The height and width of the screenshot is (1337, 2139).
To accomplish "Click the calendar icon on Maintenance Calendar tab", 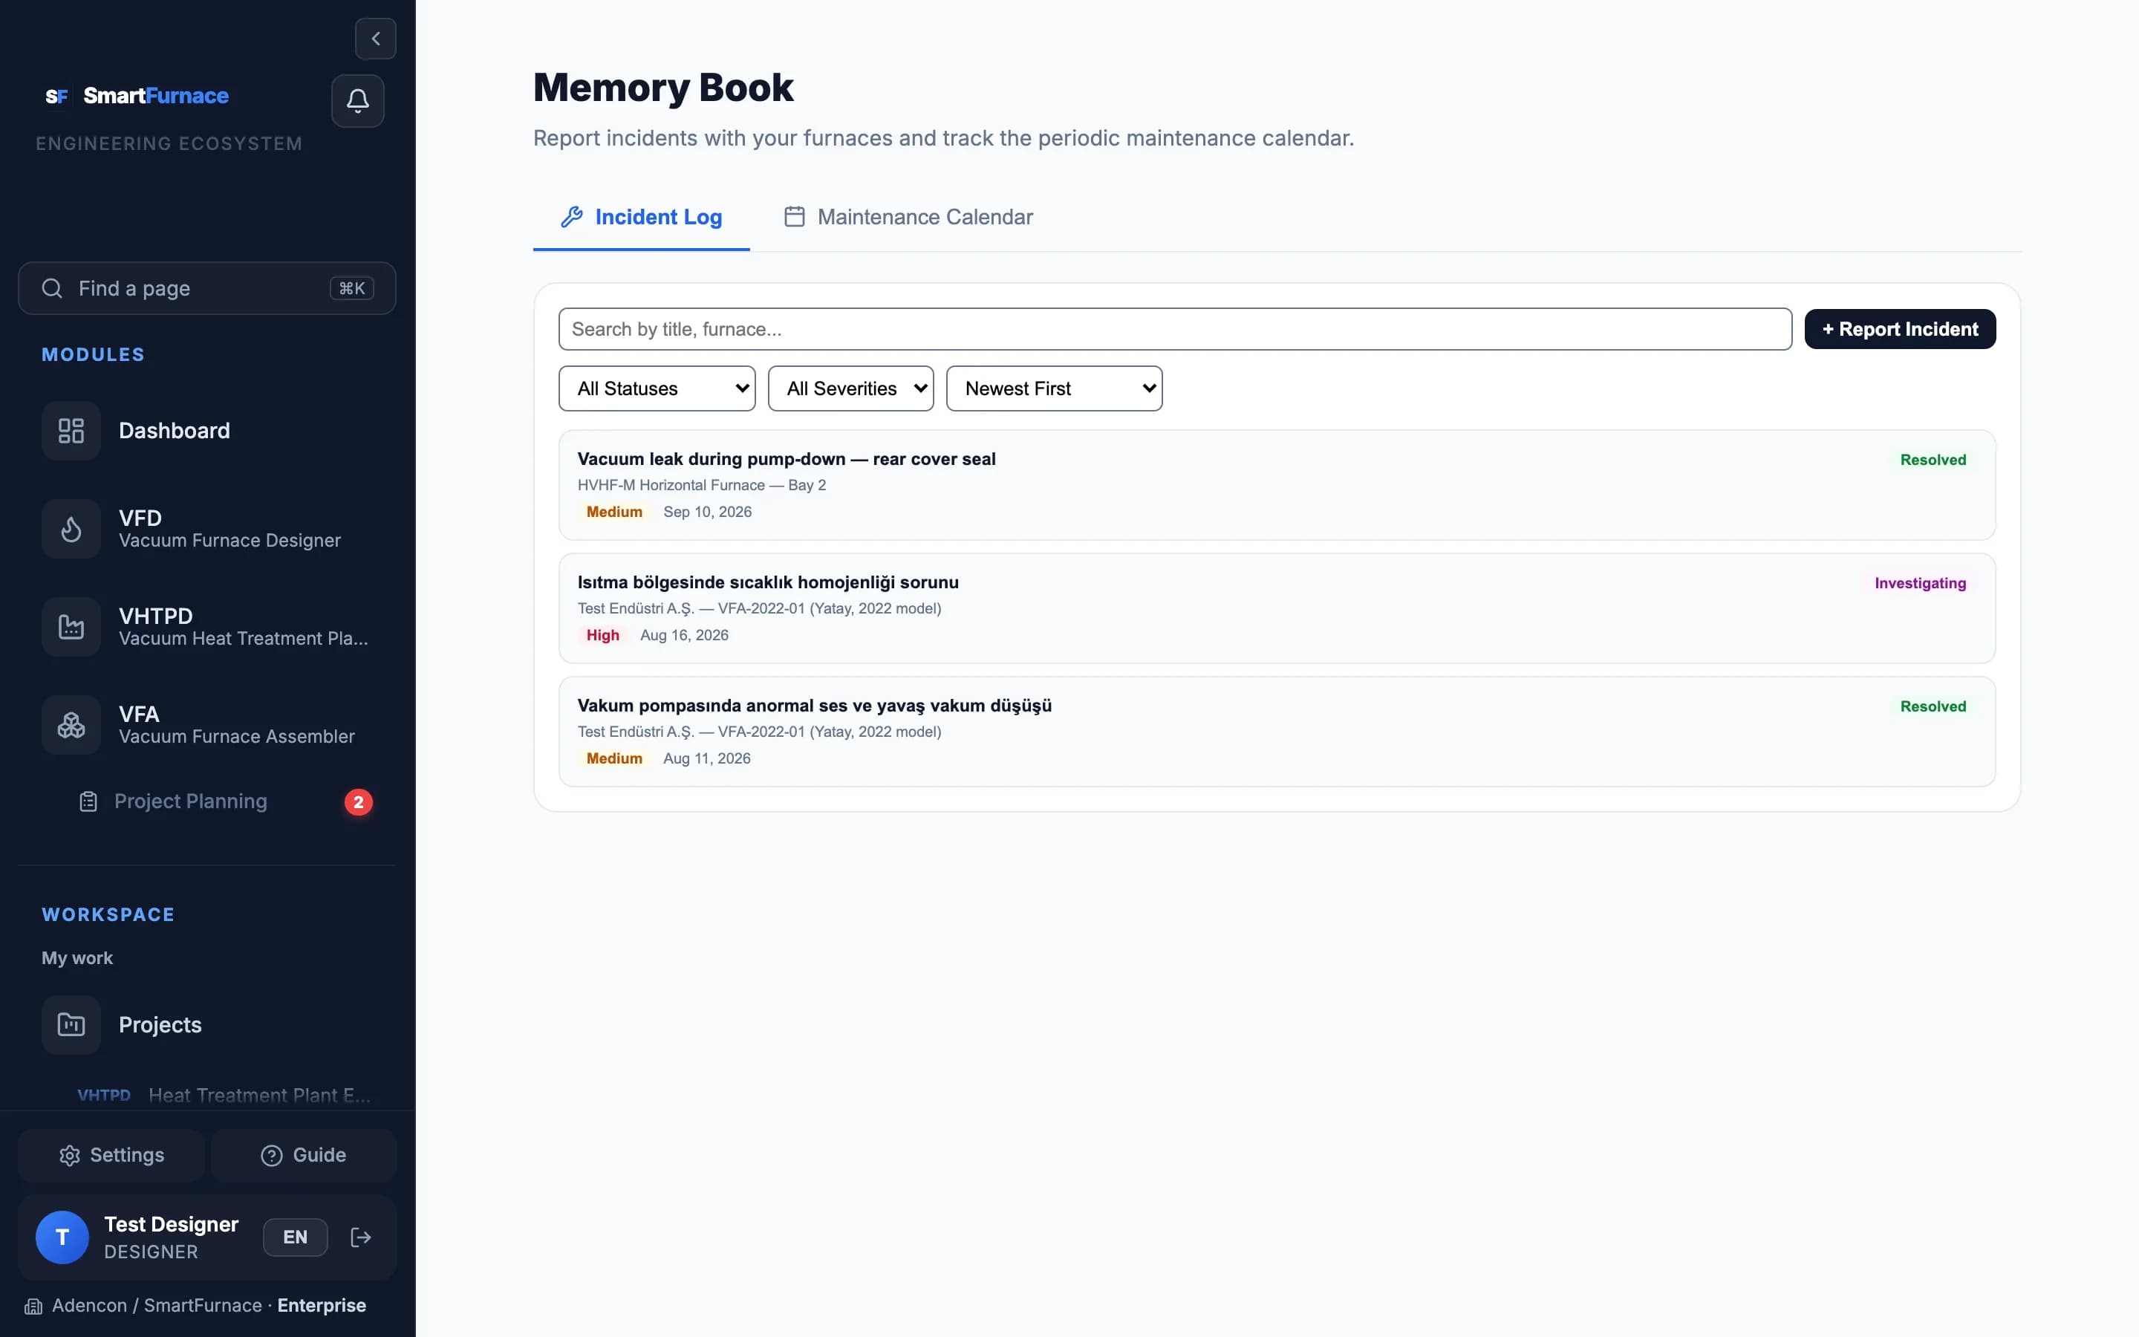I will pos(795,217).
